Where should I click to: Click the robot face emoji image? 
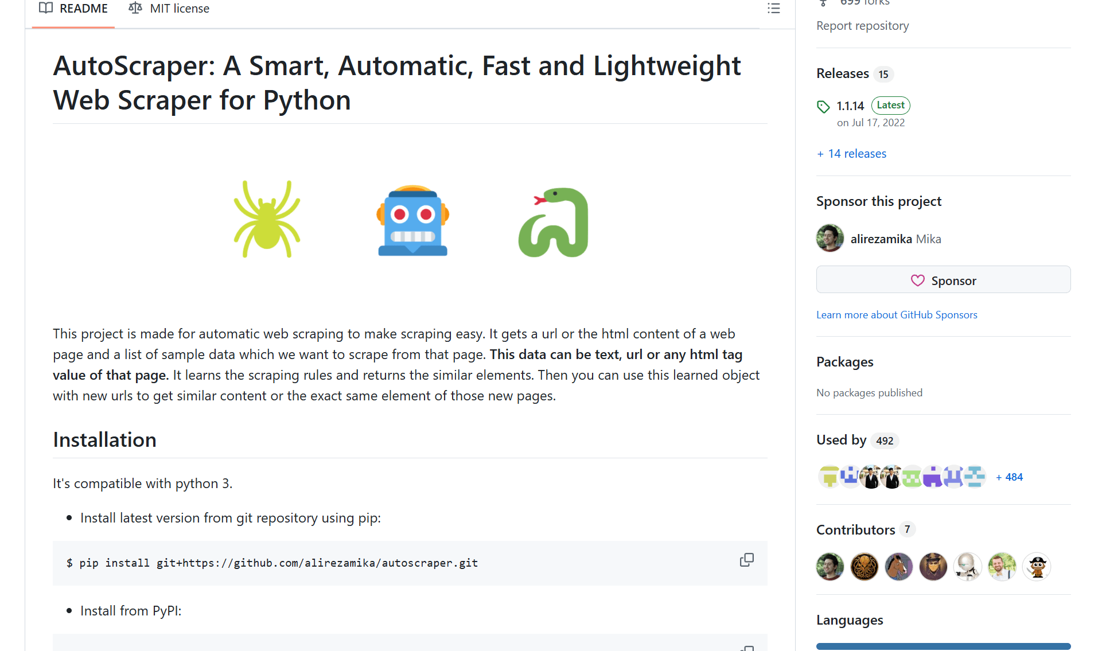(x=412, y=220)
